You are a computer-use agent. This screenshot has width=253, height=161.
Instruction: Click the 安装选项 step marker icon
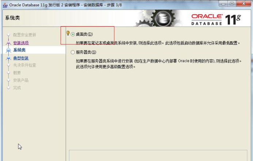(x=8, y=43)
